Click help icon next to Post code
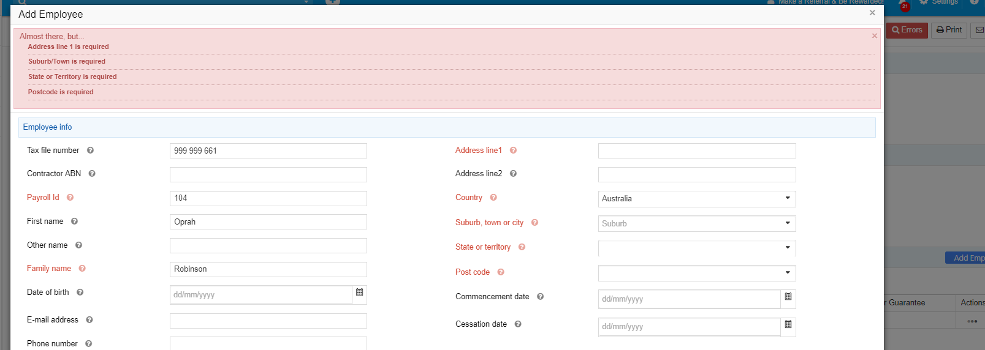 click(501, 272)
